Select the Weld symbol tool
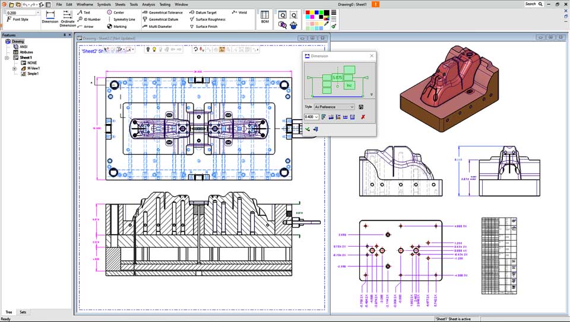The height and width of the screenshot is (322, 570). coord(239,12)
